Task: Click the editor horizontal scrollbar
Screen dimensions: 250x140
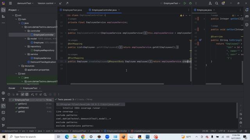Action: coord(117,84)
